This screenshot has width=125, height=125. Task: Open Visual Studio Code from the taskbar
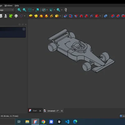[67, 122]
